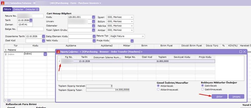
Task: Click lookup button in İndirim row
Action: tap(45, 54)
